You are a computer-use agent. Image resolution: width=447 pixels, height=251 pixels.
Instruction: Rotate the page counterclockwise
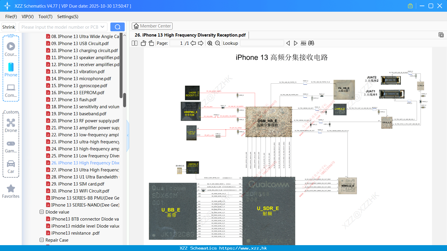(x=143, y=43)
